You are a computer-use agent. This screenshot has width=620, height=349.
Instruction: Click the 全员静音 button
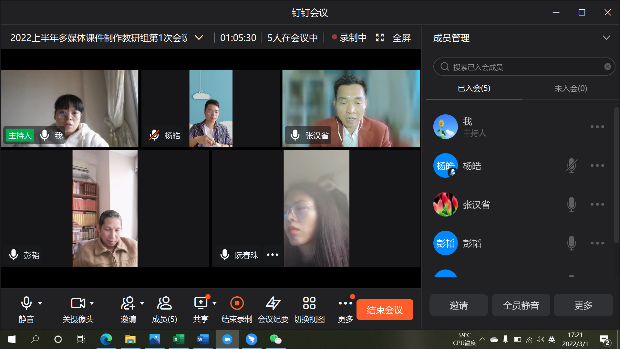(521, 305)
